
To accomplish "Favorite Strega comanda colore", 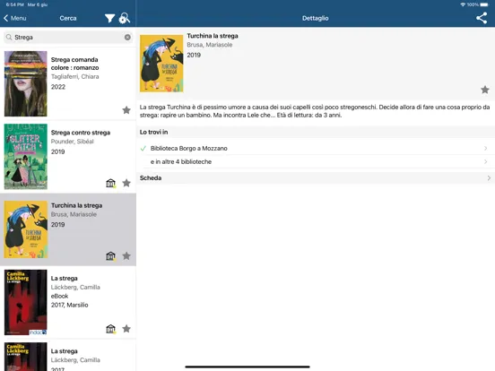I will (x=126, y=110).
